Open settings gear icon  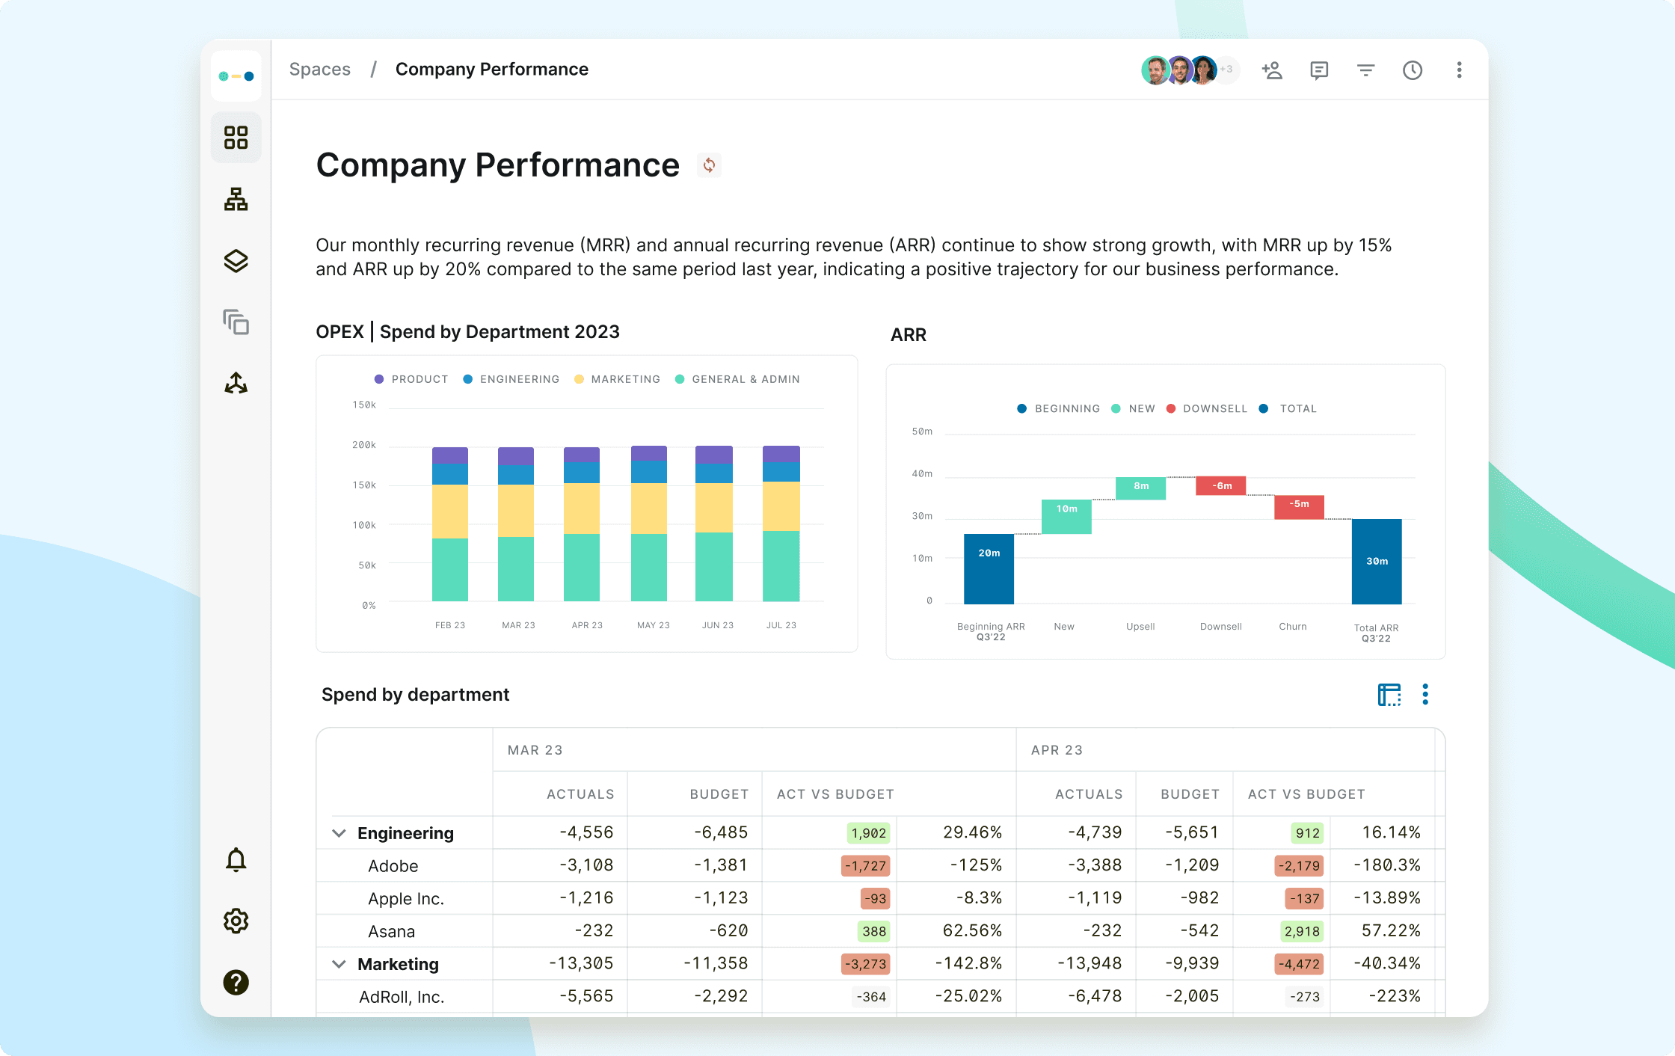pyautogui.click(x=236, y=921)
